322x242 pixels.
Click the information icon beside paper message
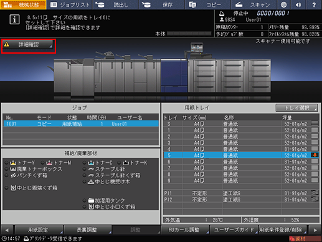(x=14, y=20)
